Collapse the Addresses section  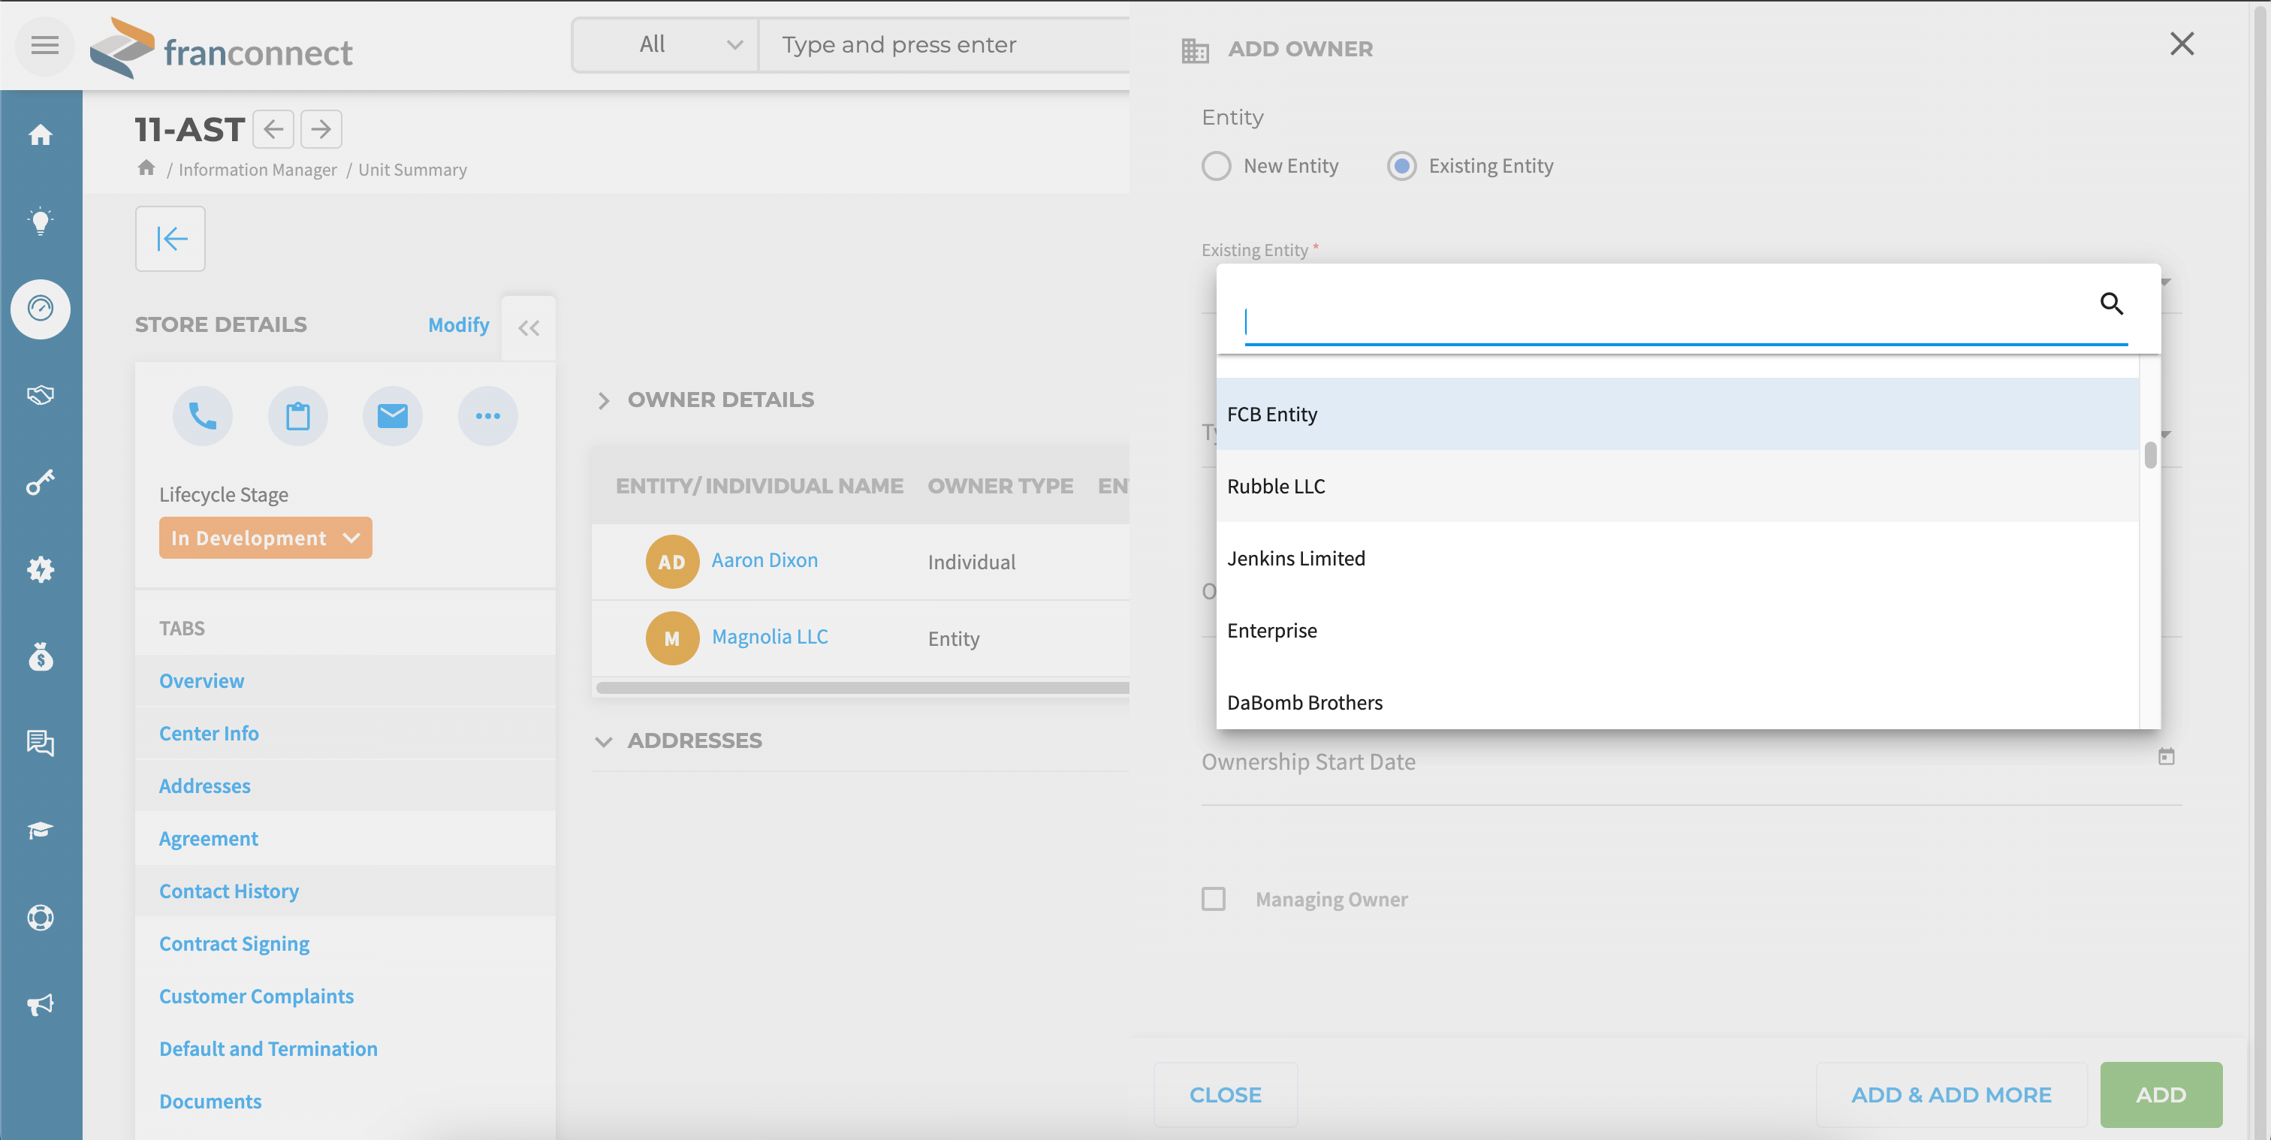(x=604, y=741)
